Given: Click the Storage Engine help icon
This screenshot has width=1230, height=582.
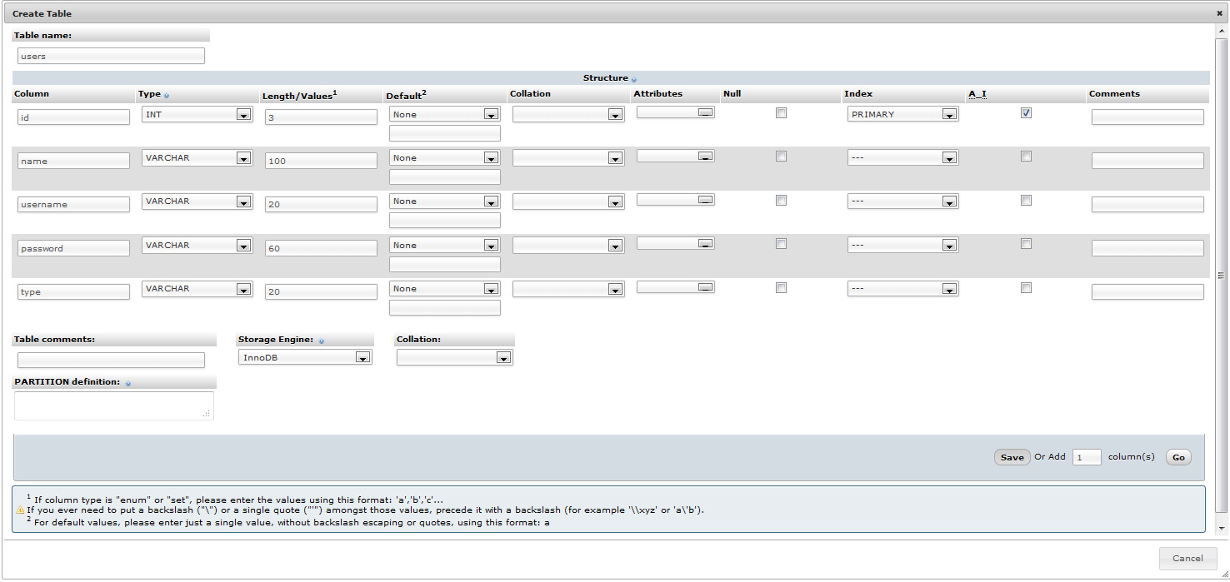Looking at the screenshot, I should (x=322, y=341).
